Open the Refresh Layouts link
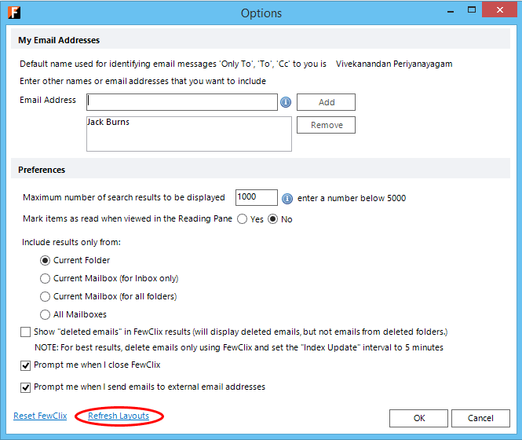522x440 pixels. pos(119,416)
